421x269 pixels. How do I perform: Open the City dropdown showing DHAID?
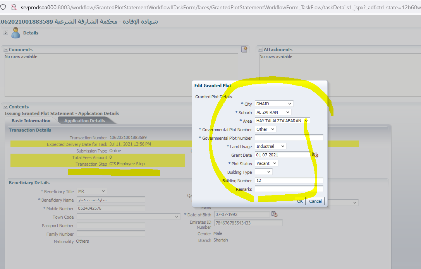click(274, 104)
